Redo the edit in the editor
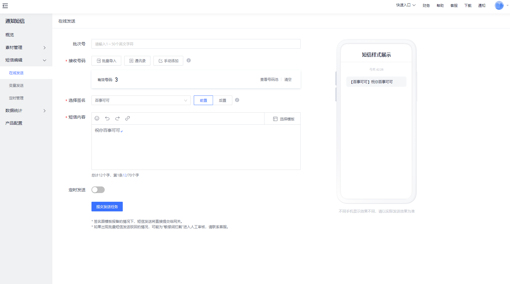Screen dimensions: 510x284 117,118
